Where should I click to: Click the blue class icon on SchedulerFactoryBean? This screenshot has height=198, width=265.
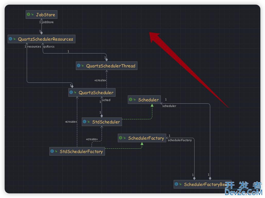(176, 184)
